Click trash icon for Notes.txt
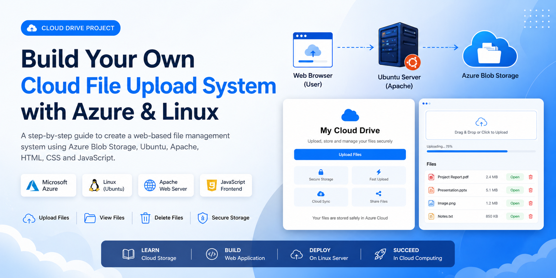 click(531, 217)
